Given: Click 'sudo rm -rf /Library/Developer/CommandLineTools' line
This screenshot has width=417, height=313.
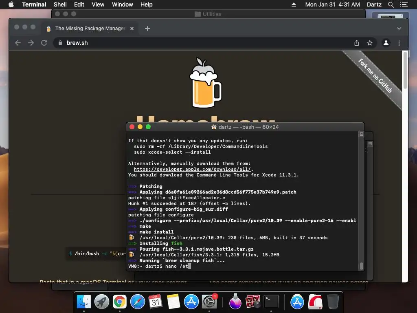Looking at the screenshot, I should coord(201,146).
